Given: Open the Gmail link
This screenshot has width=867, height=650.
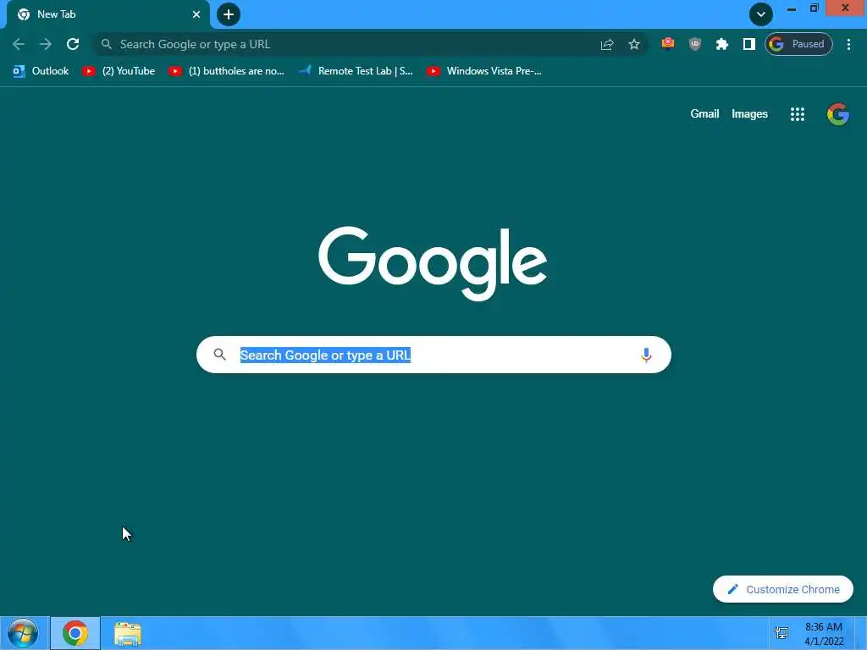Looking at the screenshot, I should click(704, 114).
